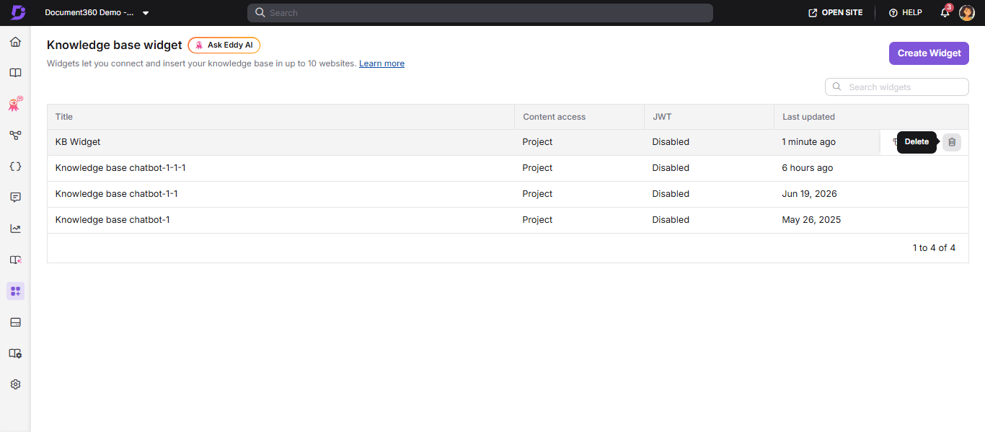Open the book with star sidebar icon
Viewport: 985px width, 432px height.
pos(15,260)
